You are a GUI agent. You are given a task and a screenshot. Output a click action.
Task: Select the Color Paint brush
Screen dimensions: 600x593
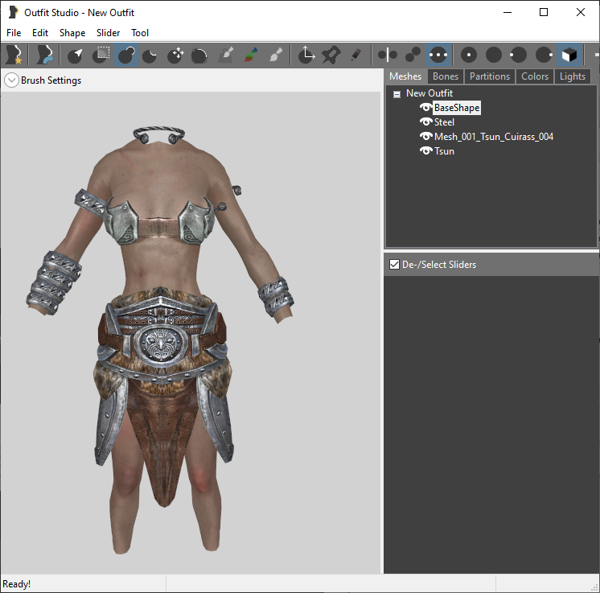(251, 55)
